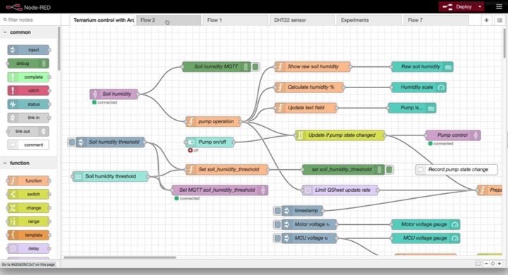508x275 pixels.
Task: Open the list of flows icon
Action: point(500,20)
